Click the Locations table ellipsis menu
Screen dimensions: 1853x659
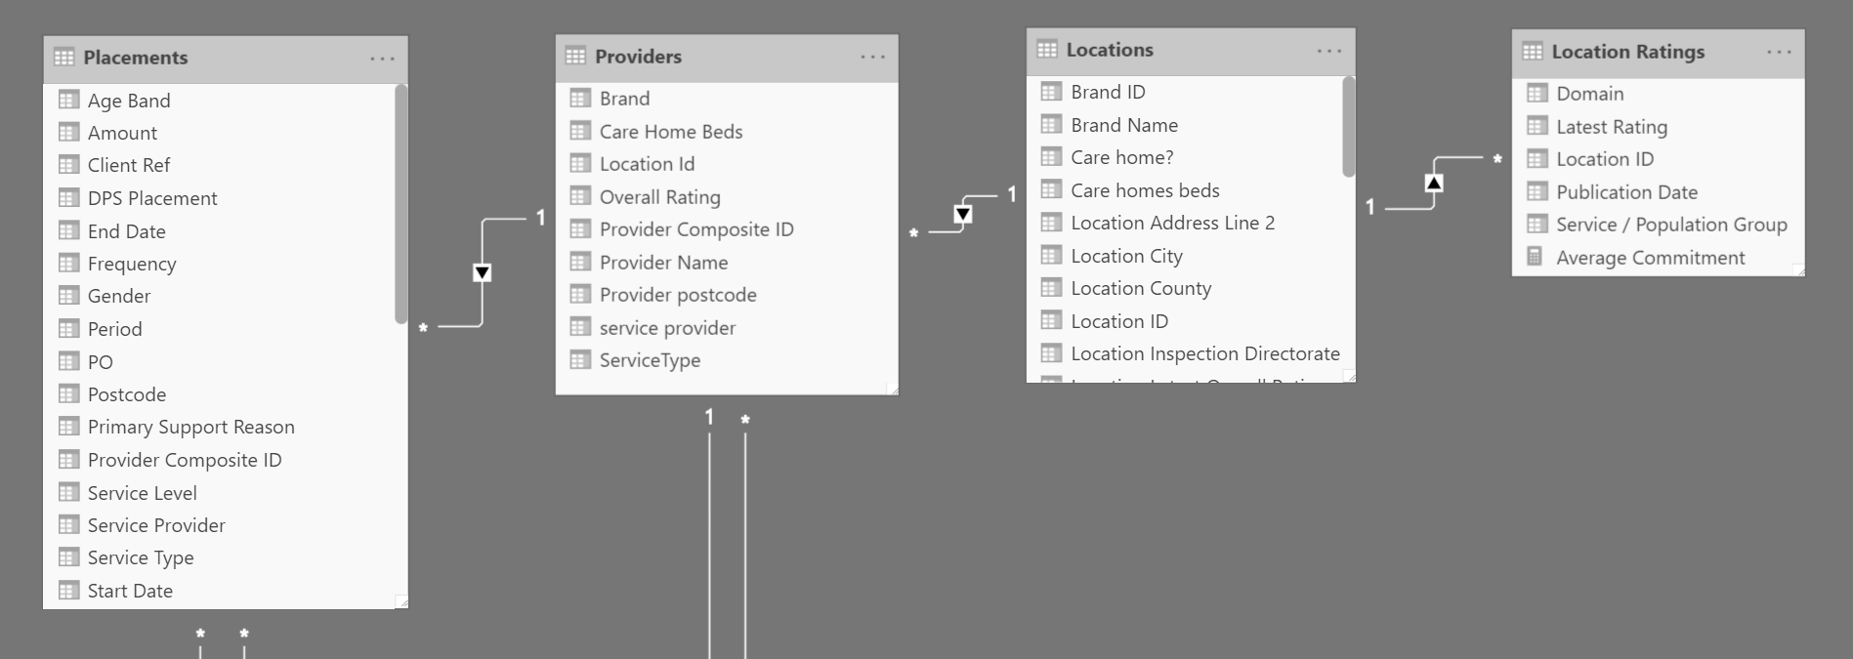1328,51
